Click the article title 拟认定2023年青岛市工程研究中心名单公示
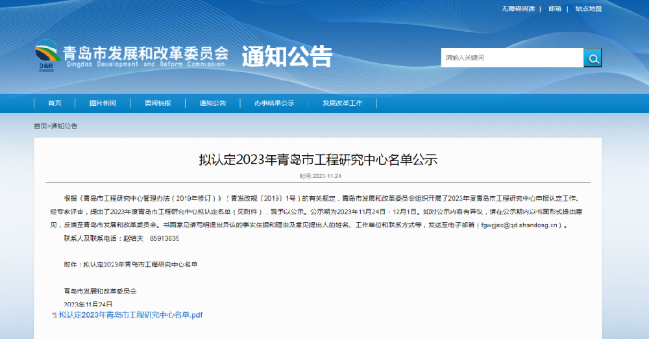 click(318, 159)
